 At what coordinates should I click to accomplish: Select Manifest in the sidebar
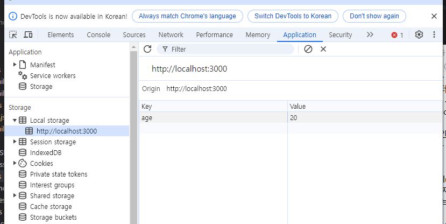click(x=43, y=65)
